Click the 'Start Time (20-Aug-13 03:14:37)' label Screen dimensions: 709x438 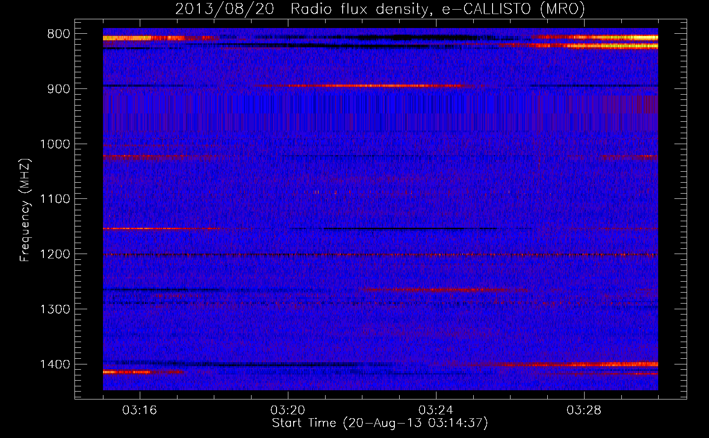click(380, 423)
